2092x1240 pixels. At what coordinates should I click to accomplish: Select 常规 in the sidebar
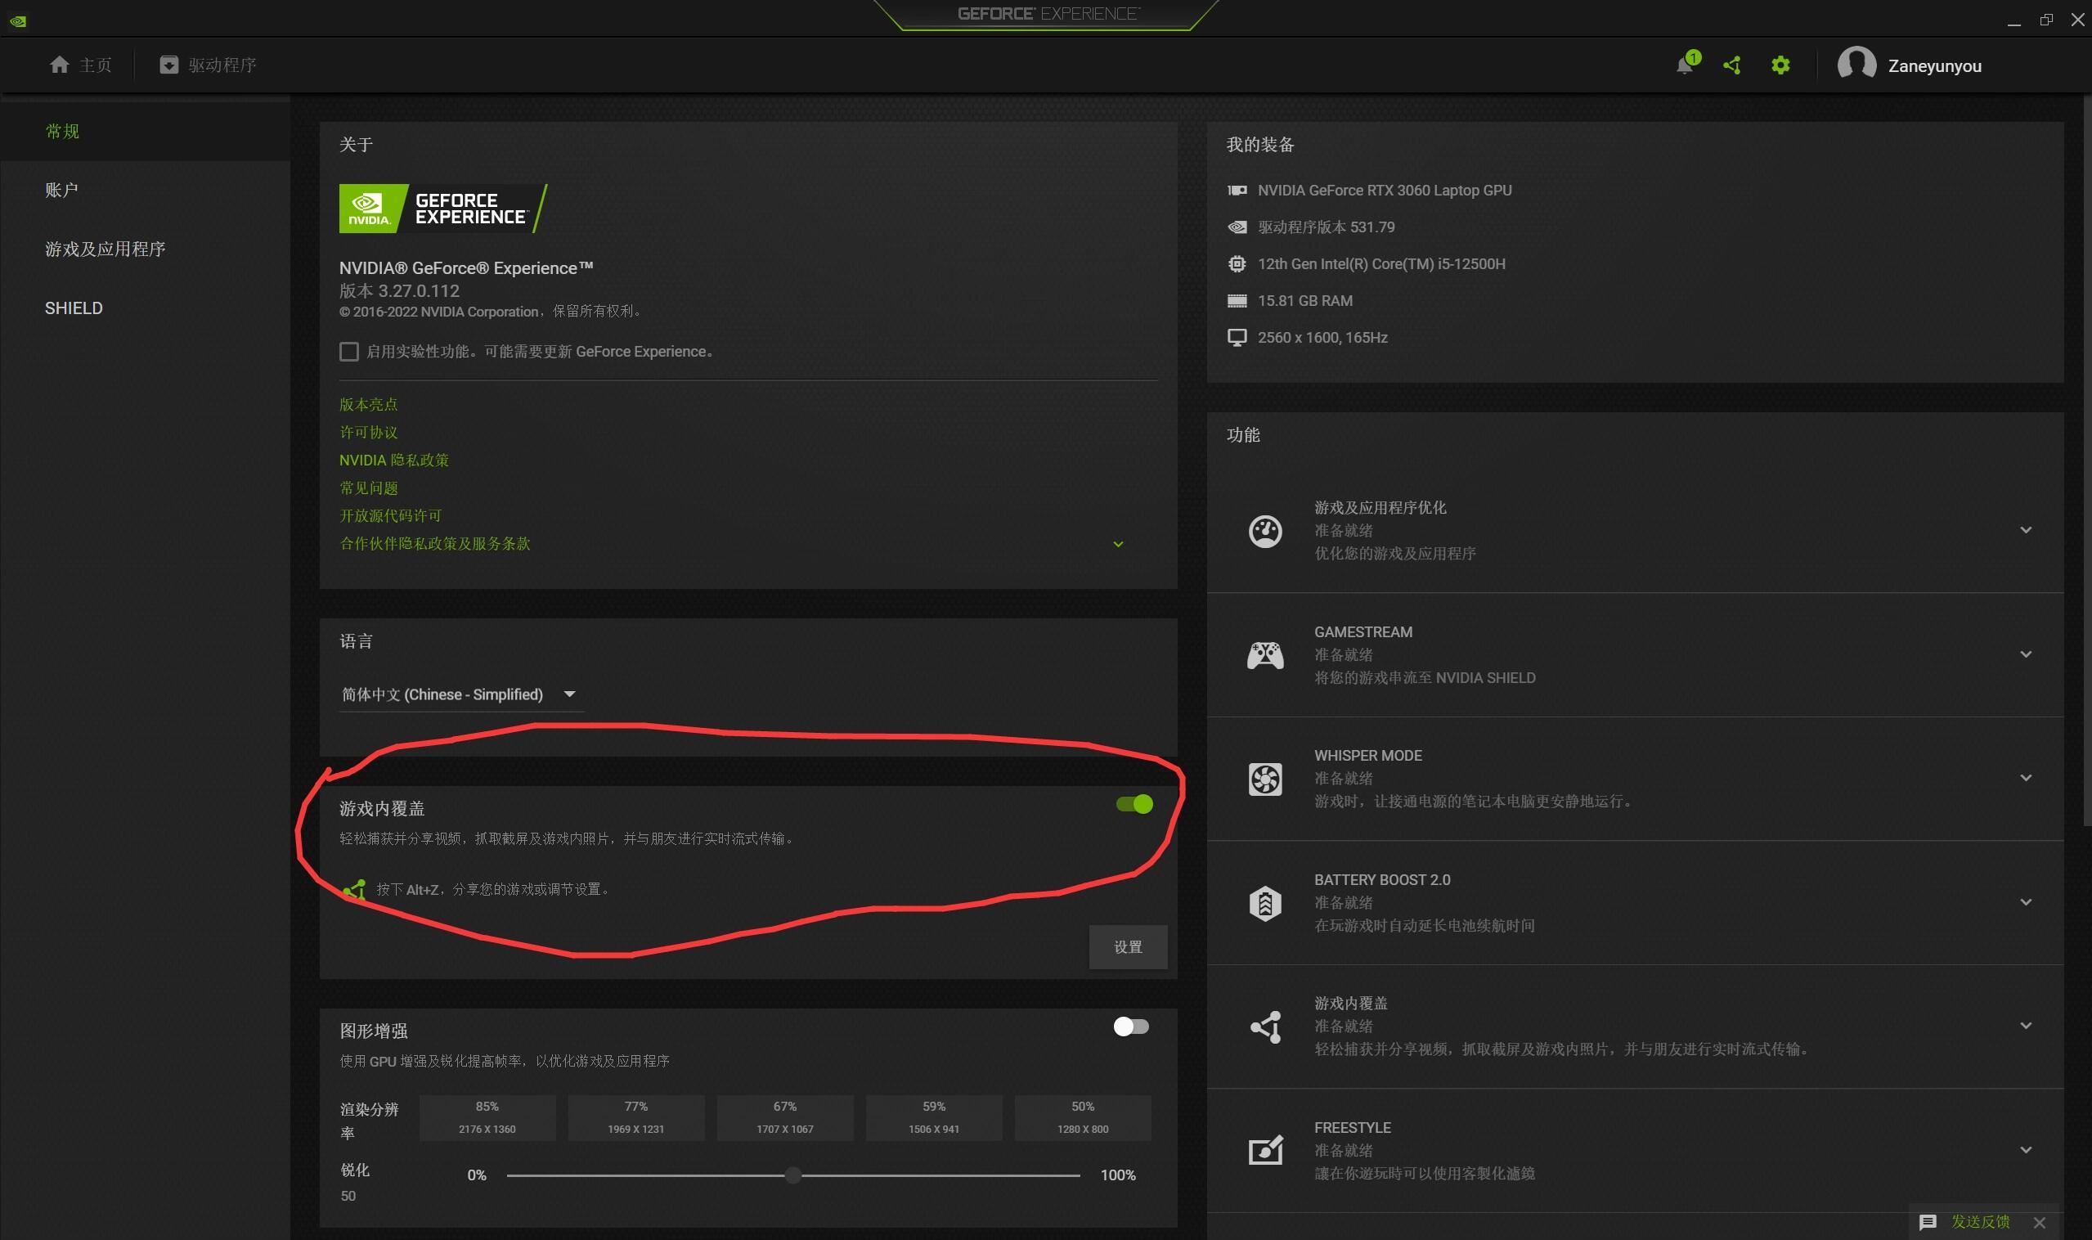tap(145, 131)
